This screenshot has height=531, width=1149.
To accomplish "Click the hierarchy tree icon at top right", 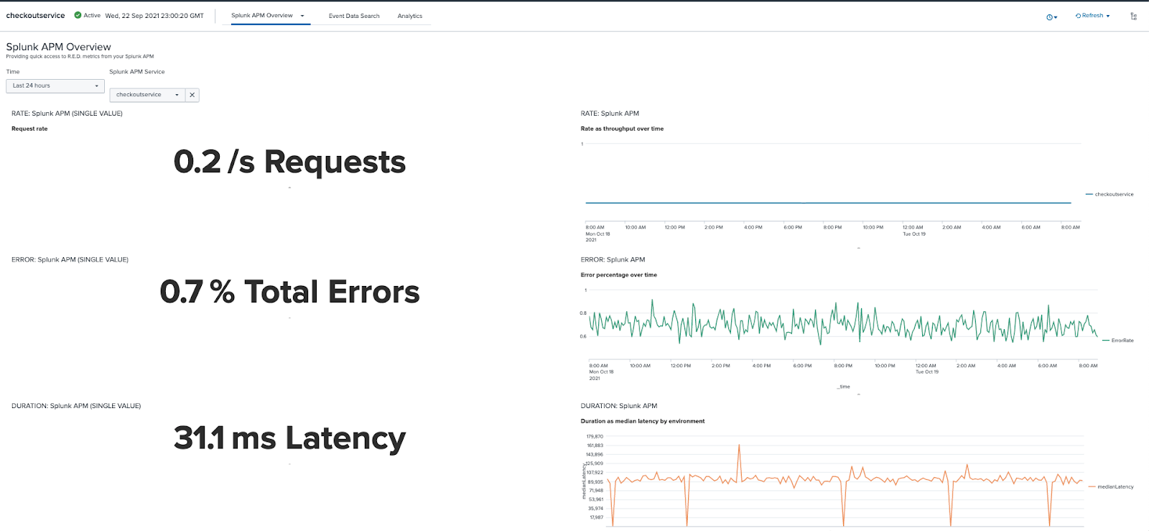I will [1133, 16].
